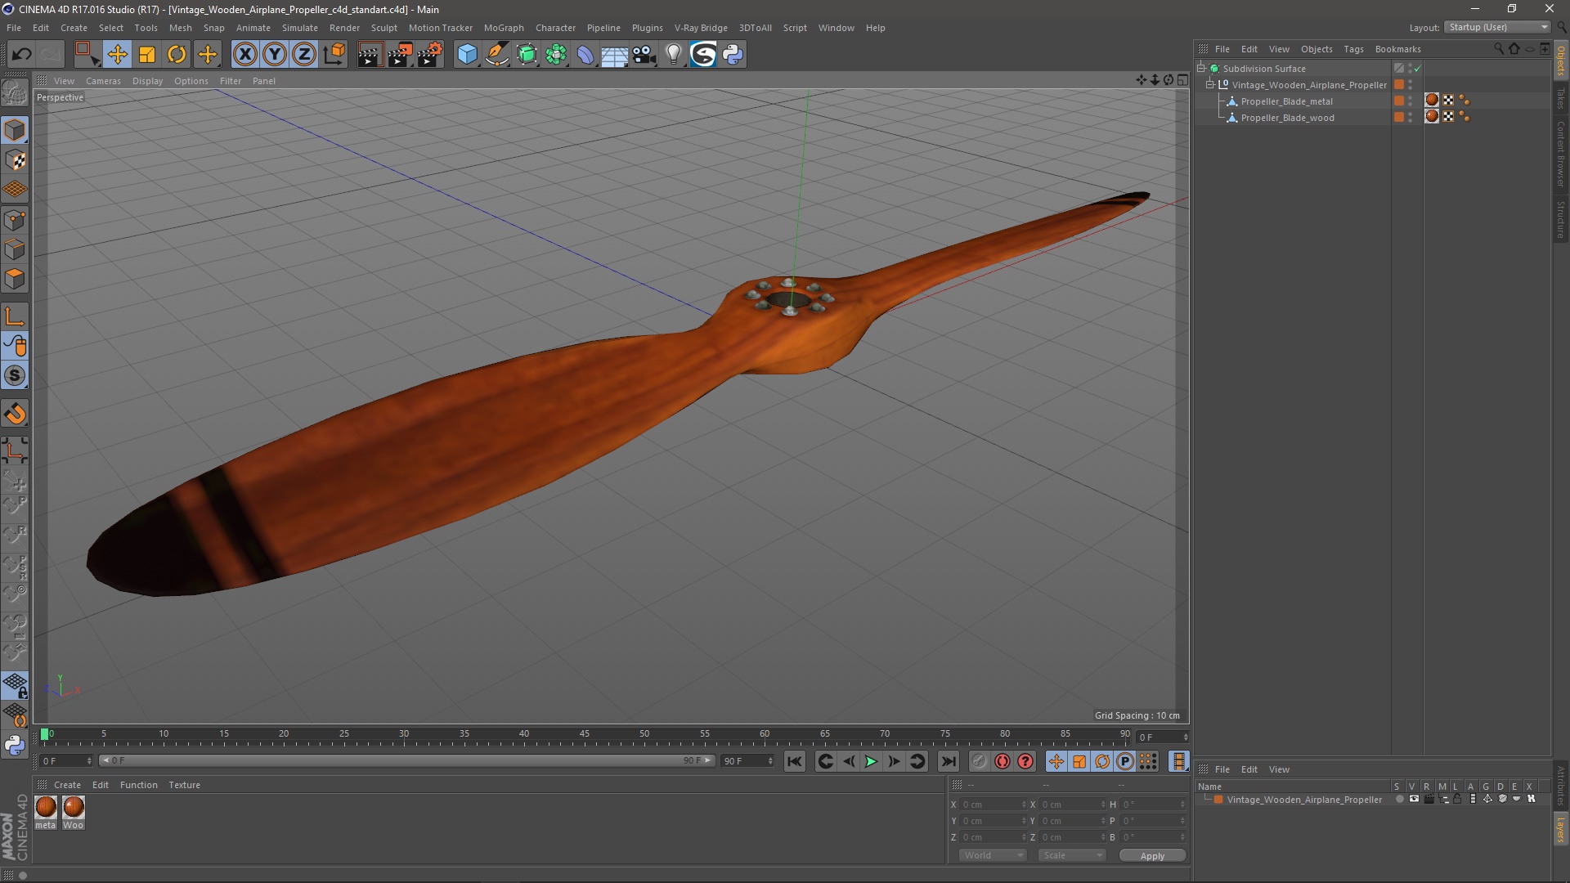
Task: Switch to Model mode
Action: point(15,131)
